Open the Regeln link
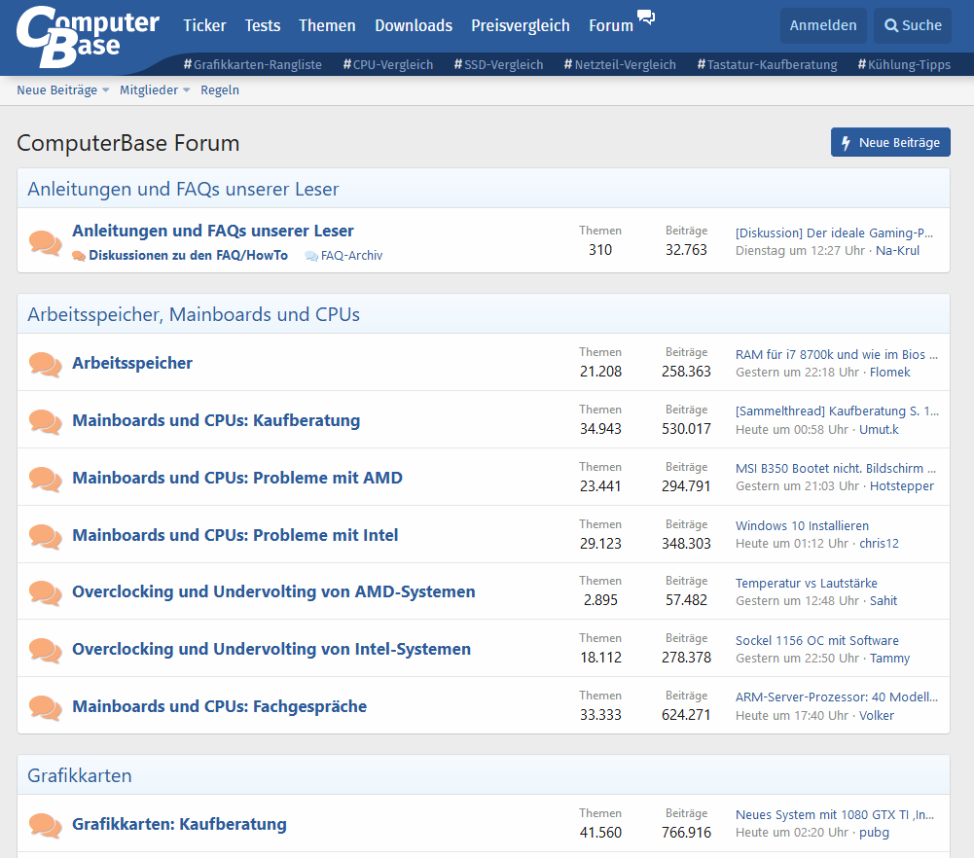The width and height of the screenshot is (974, 858). click(x=220, y=90)
